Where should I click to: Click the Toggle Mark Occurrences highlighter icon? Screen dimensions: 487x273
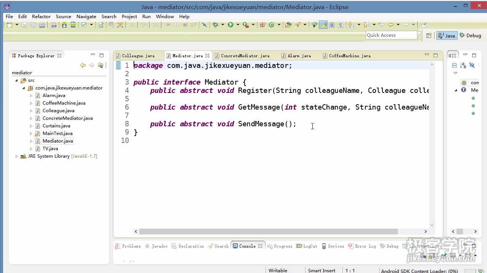(x=323, y=25)
